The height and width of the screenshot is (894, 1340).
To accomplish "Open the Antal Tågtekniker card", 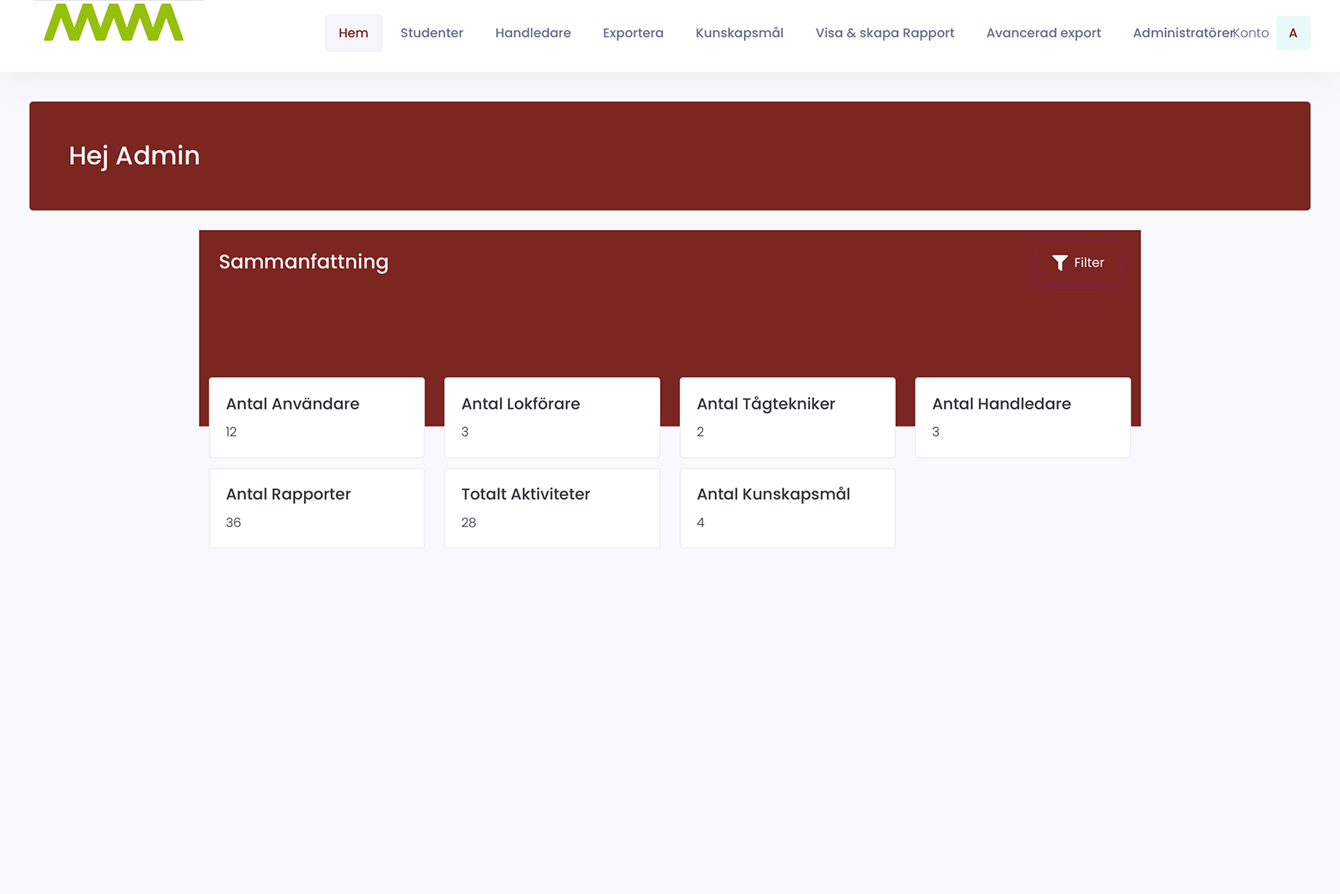I will pyautogui.click(x=787, y=417).
